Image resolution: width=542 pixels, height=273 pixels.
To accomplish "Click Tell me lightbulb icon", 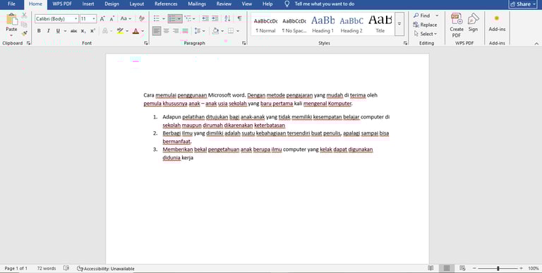I will (x=287, y=4).
